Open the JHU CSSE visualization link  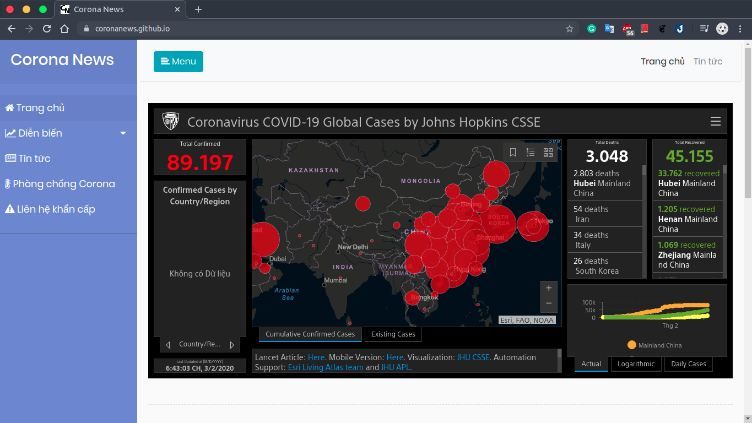(x=473, y=357)
